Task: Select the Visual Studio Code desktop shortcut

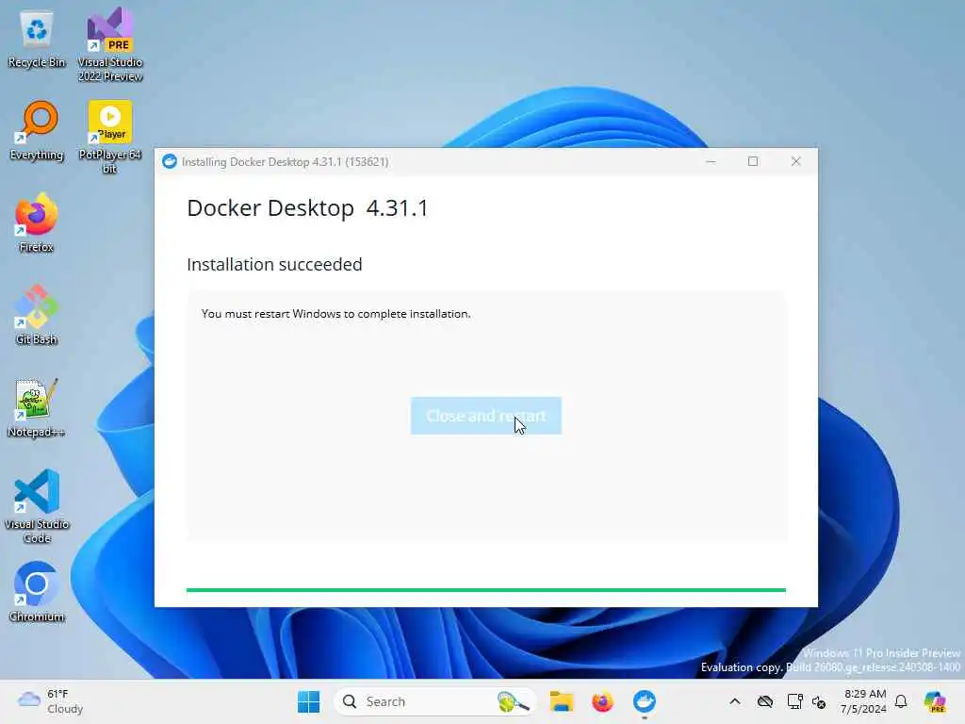Action: (37, 506)
